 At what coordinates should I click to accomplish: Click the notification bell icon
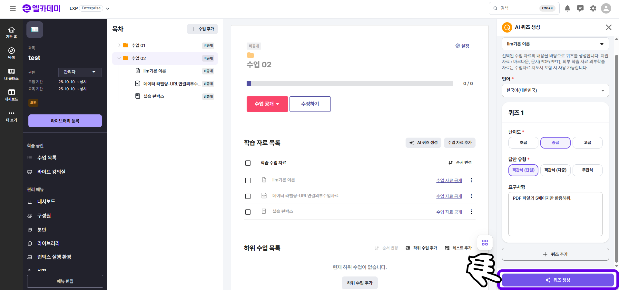tap(567, 8)
